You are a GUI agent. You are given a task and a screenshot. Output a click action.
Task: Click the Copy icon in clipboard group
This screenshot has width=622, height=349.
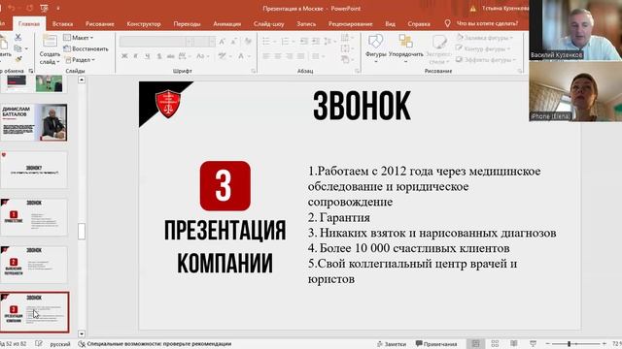point(17,48)
